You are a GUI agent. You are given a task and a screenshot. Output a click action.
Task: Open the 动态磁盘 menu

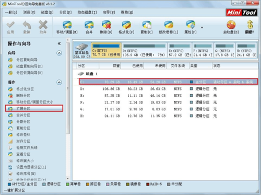point(87,13)
